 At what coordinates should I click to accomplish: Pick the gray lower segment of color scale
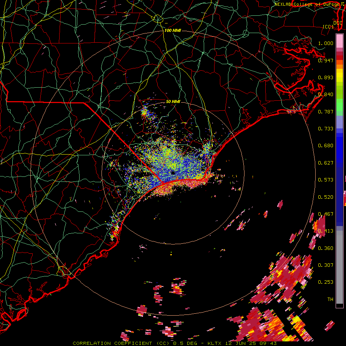pyautogui.click(x=339, y=267)
